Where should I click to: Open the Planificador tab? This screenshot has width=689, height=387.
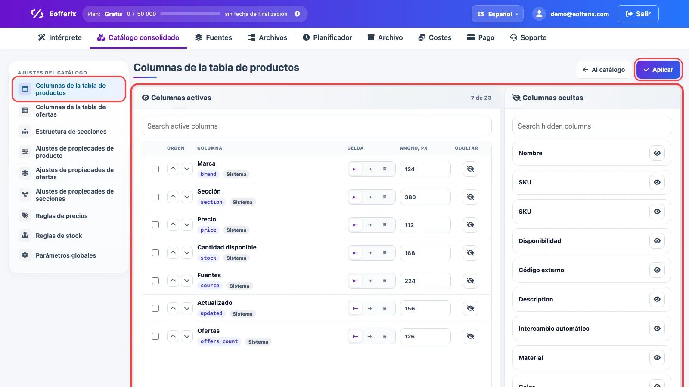point(327,37)
